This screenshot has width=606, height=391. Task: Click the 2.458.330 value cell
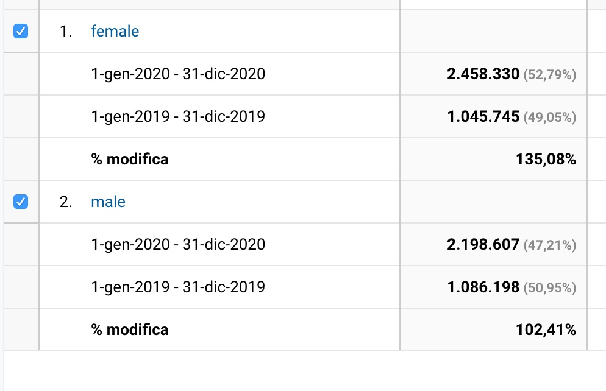tap(483, 74)
